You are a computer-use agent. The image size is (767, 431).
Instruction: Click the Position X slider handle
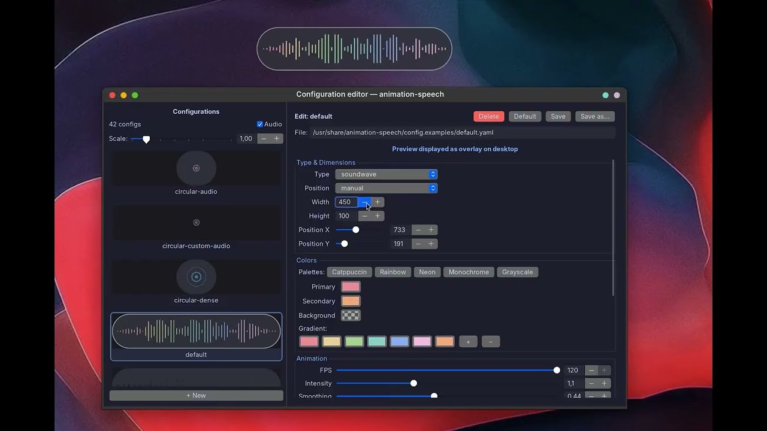pyautogui.click(x=356, y=230)
